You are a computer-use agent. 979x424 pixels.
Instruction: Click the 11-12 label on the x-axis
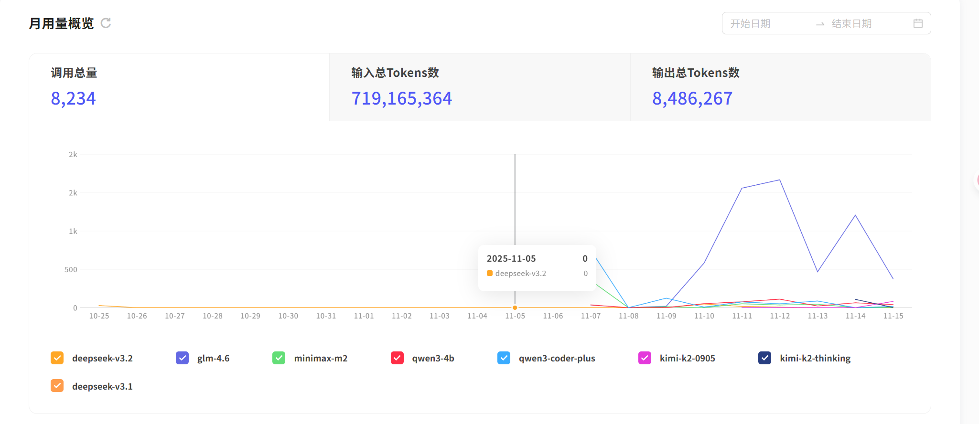[780, 316]
